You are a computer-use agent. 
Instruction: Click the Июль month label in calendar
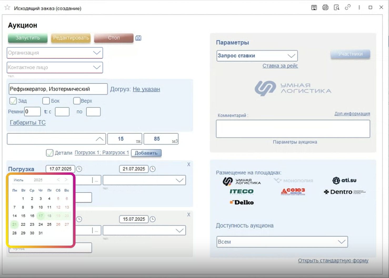pyautogui.click(x=19, y=180)
